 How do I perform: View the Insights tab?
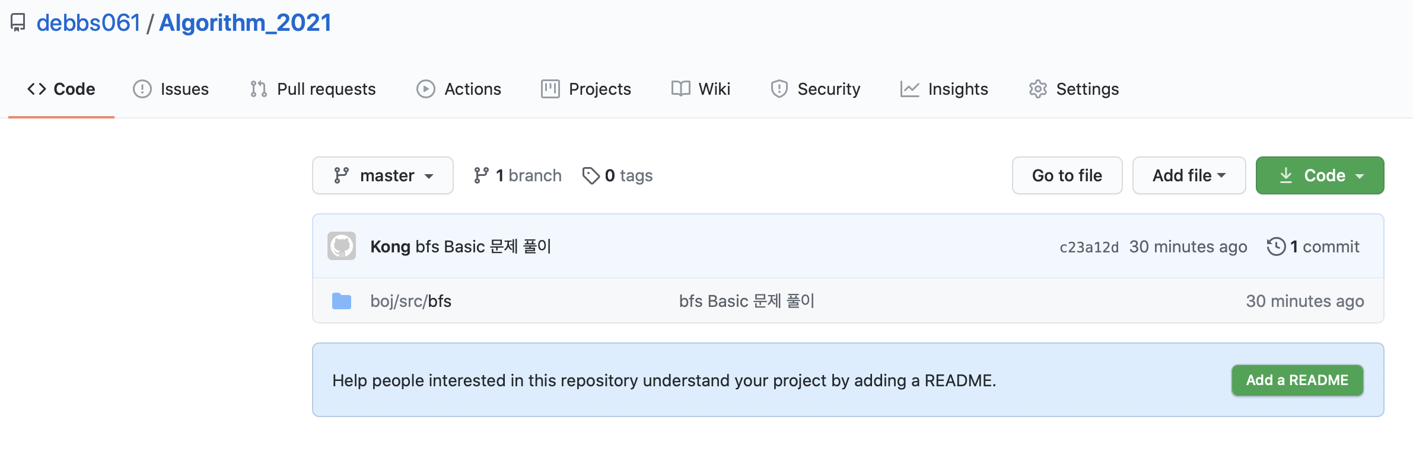944,89
